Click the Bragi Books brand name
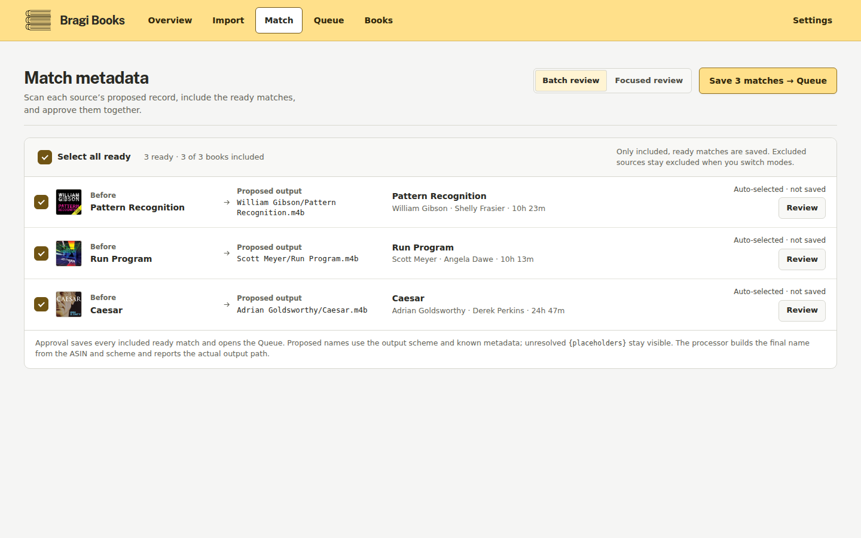 93,20
